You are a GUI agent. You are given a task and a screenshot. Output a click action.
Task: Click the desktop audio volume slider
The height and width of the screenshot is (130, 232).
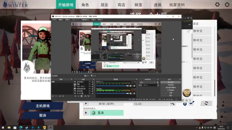(x=113, y=93)
